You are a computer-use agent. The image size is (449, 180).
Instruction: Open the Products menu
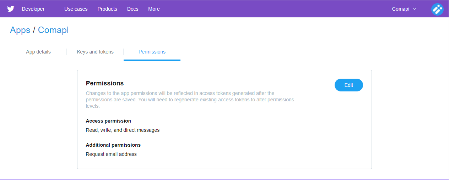click(x=107, y=9)
